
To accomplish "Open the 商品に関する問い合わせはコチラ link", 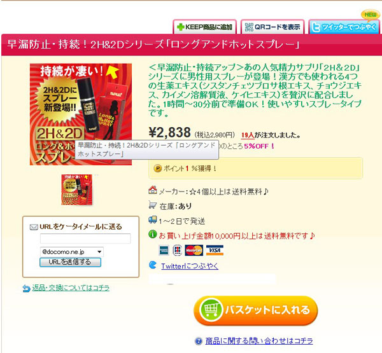I will click(259, 341).
